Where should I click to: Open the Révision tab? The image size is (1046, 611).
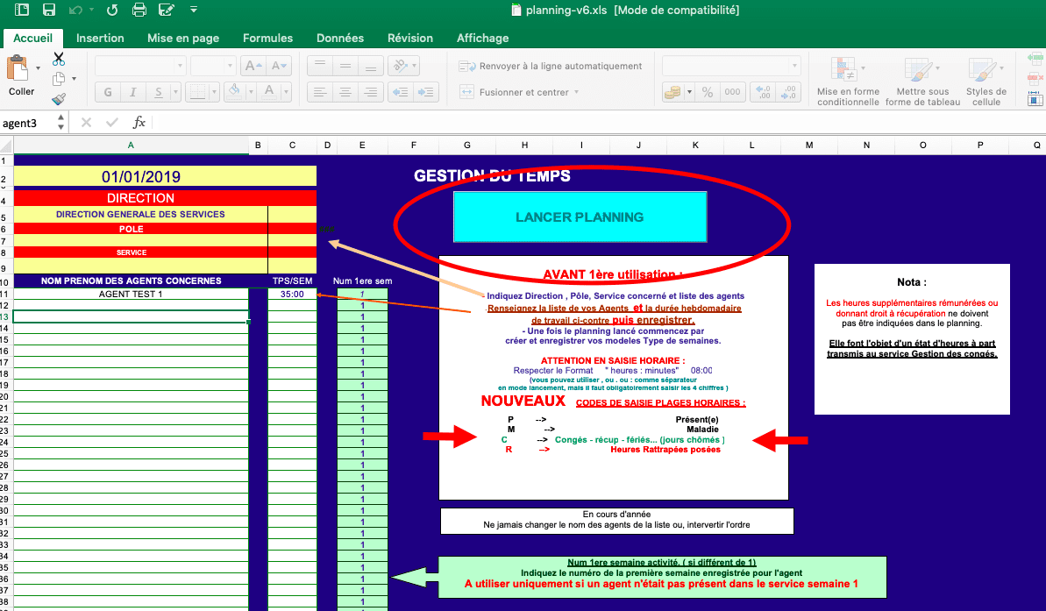tap(410, 38)
